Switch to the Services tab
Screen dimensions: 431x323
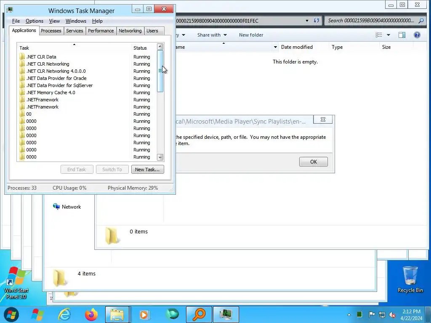[x=74, y=31]
